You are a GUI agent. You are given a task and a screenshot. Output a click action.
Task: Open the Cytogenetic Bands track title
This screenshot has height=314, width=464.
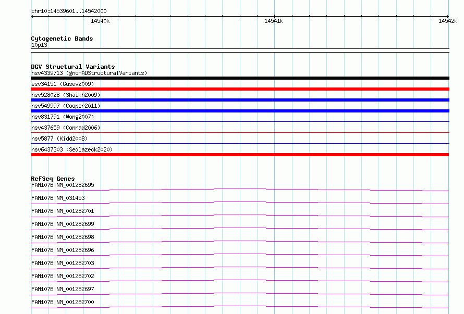(62, 39)
